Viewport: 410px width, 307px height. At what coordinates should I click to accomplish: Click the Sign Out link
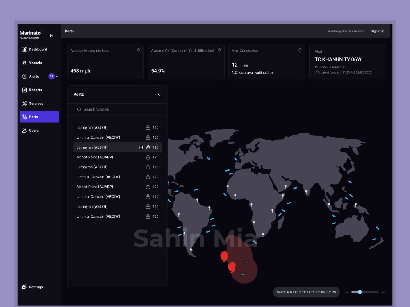[x=377, y=31]
